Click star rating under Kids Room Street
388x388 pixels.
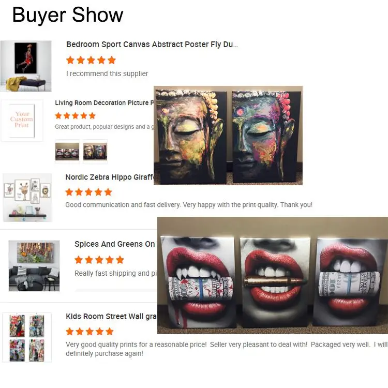[89, 331]
